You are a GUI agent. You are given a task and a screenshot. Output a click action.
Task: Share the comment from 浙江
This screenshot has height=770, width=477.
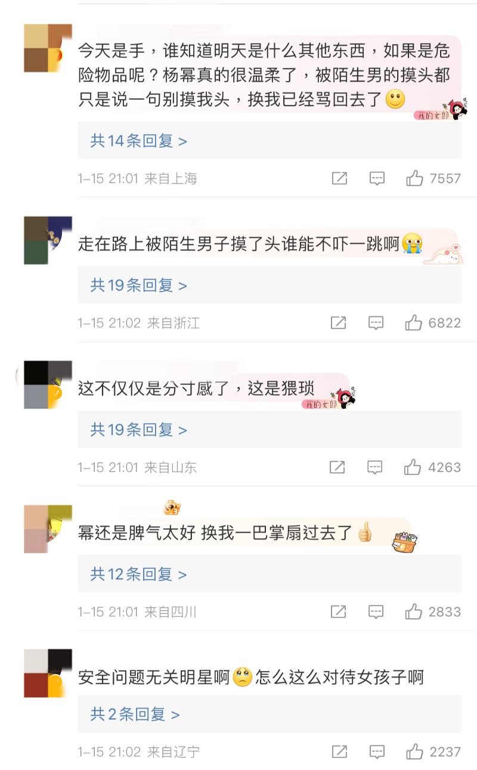point(338,323)
